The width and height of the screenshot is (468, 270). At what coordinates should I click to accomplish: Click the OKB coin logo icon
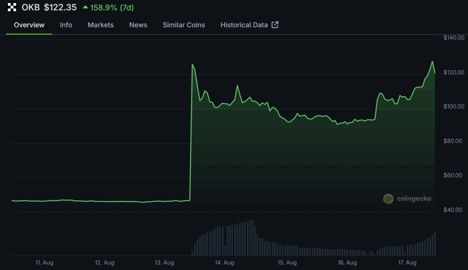click(12, 7)
